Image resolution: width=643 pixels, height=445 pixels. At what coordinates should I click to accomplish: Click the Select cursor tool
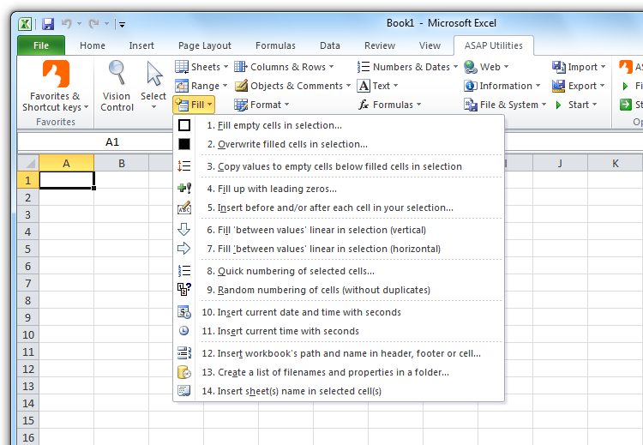tap(153, 85)
